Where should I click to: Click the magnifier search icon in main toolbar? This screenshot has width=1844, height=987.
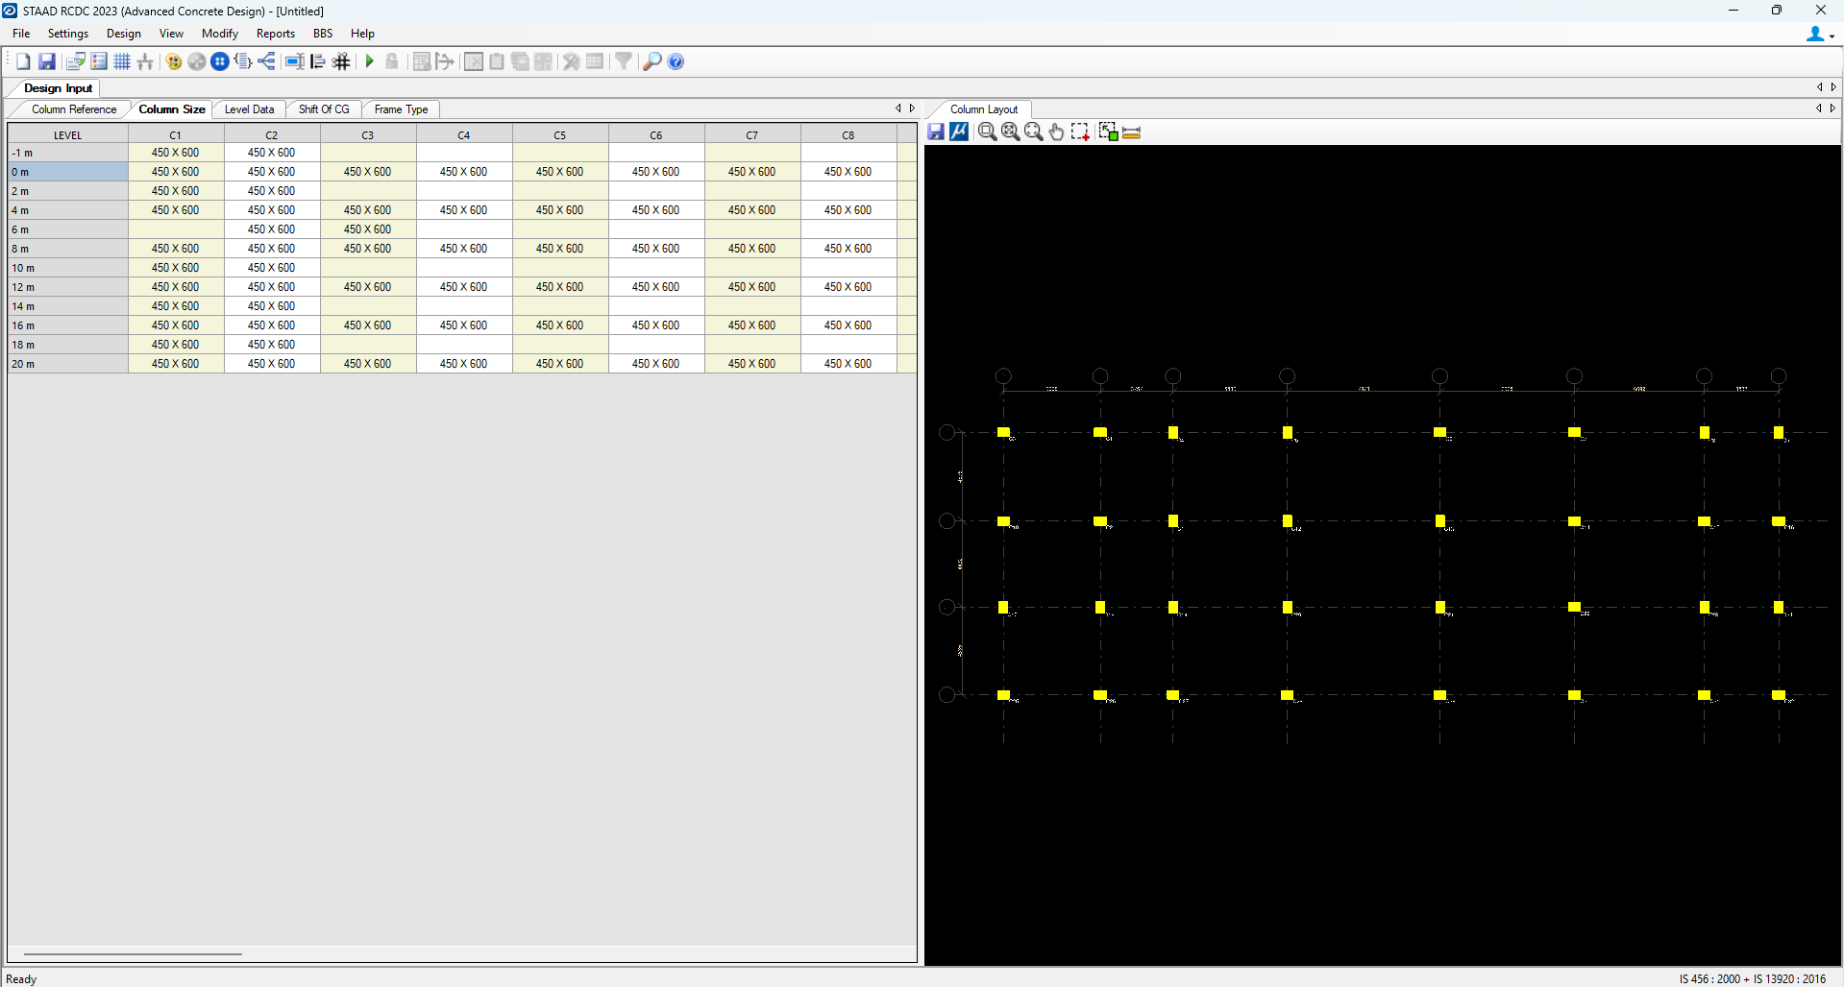[x=652, y=61]
